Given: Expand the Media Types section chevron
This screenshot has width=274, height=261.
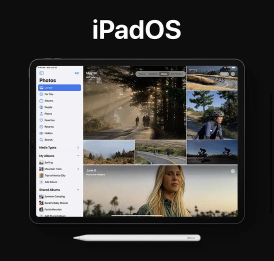Looking at the screenshot, I should (x=78, y=148).
